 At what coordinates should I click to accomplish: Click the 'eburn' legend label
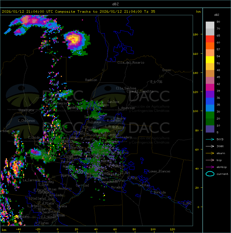(x=221, y=153)
